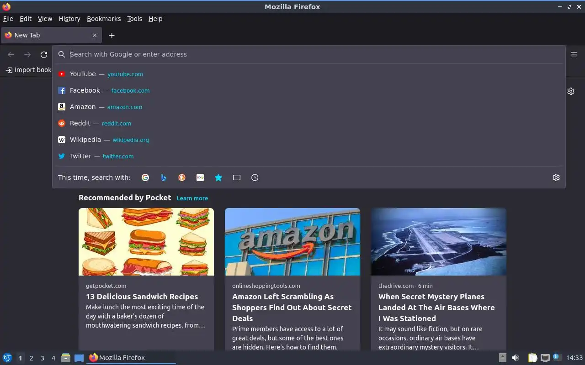Click the Reddit favicon suggestion
Screen dimensions: 585x365
point(62,123)
